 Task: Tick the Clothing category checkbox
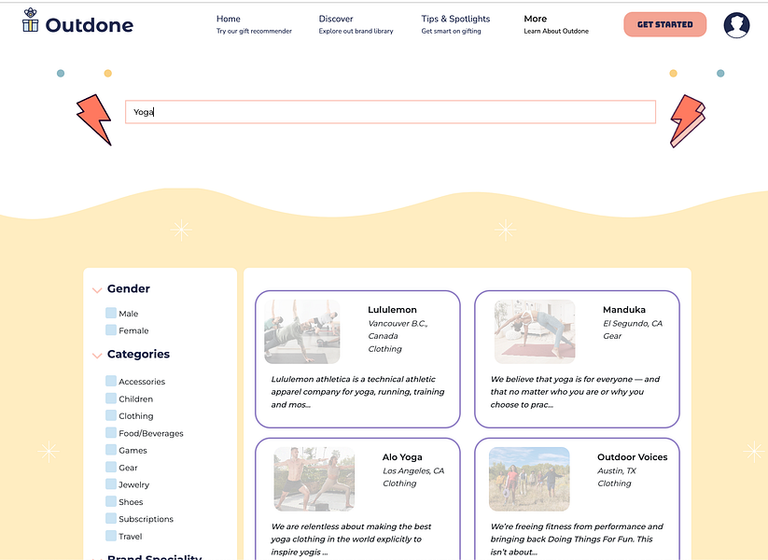click(x=111, y=415)
